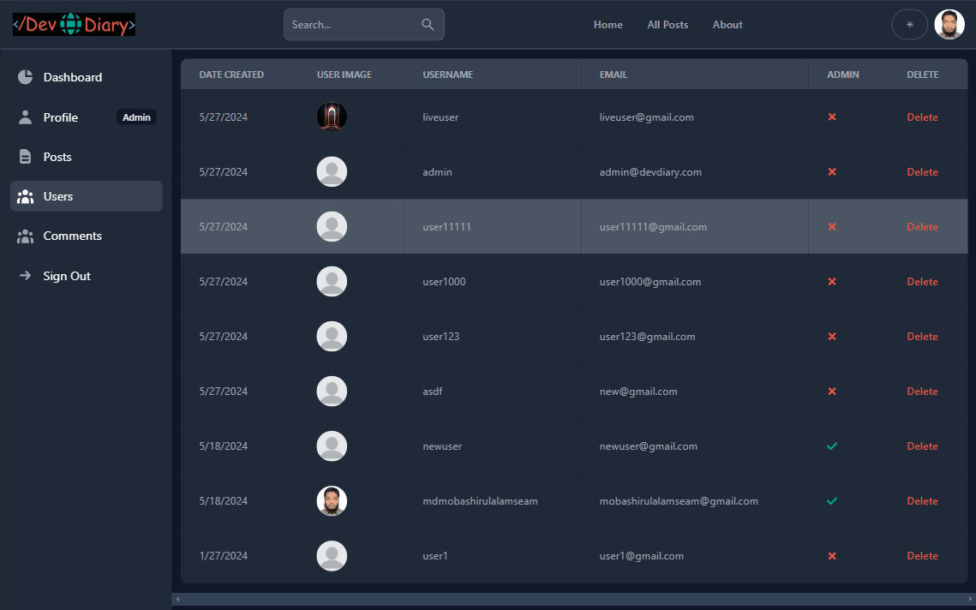The image size is (976, 610).
Task: Open the Dev Diary logo home link
Action: pos(74,25)
